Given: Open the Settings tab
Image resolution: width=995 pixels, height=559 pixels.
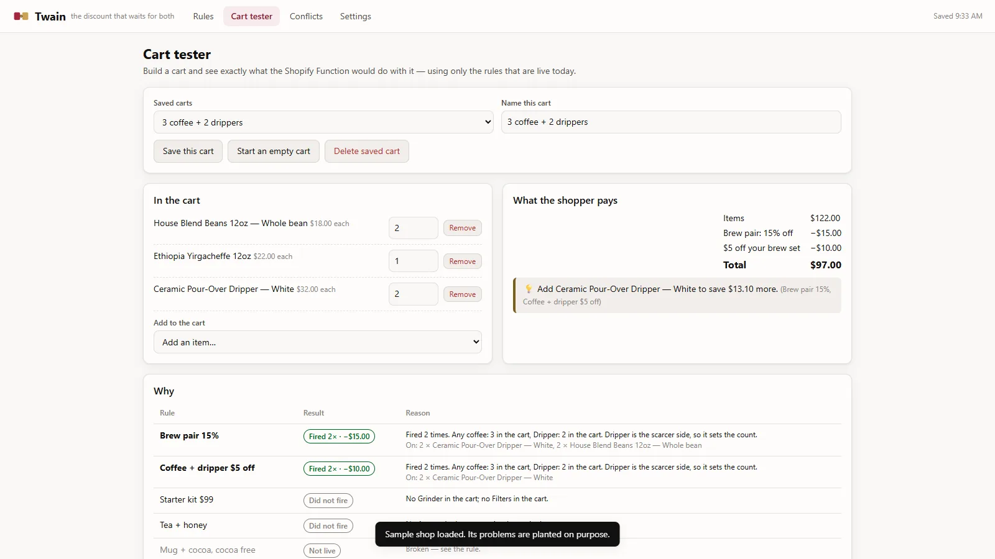Looking at the screenshot, I should 356,16.
